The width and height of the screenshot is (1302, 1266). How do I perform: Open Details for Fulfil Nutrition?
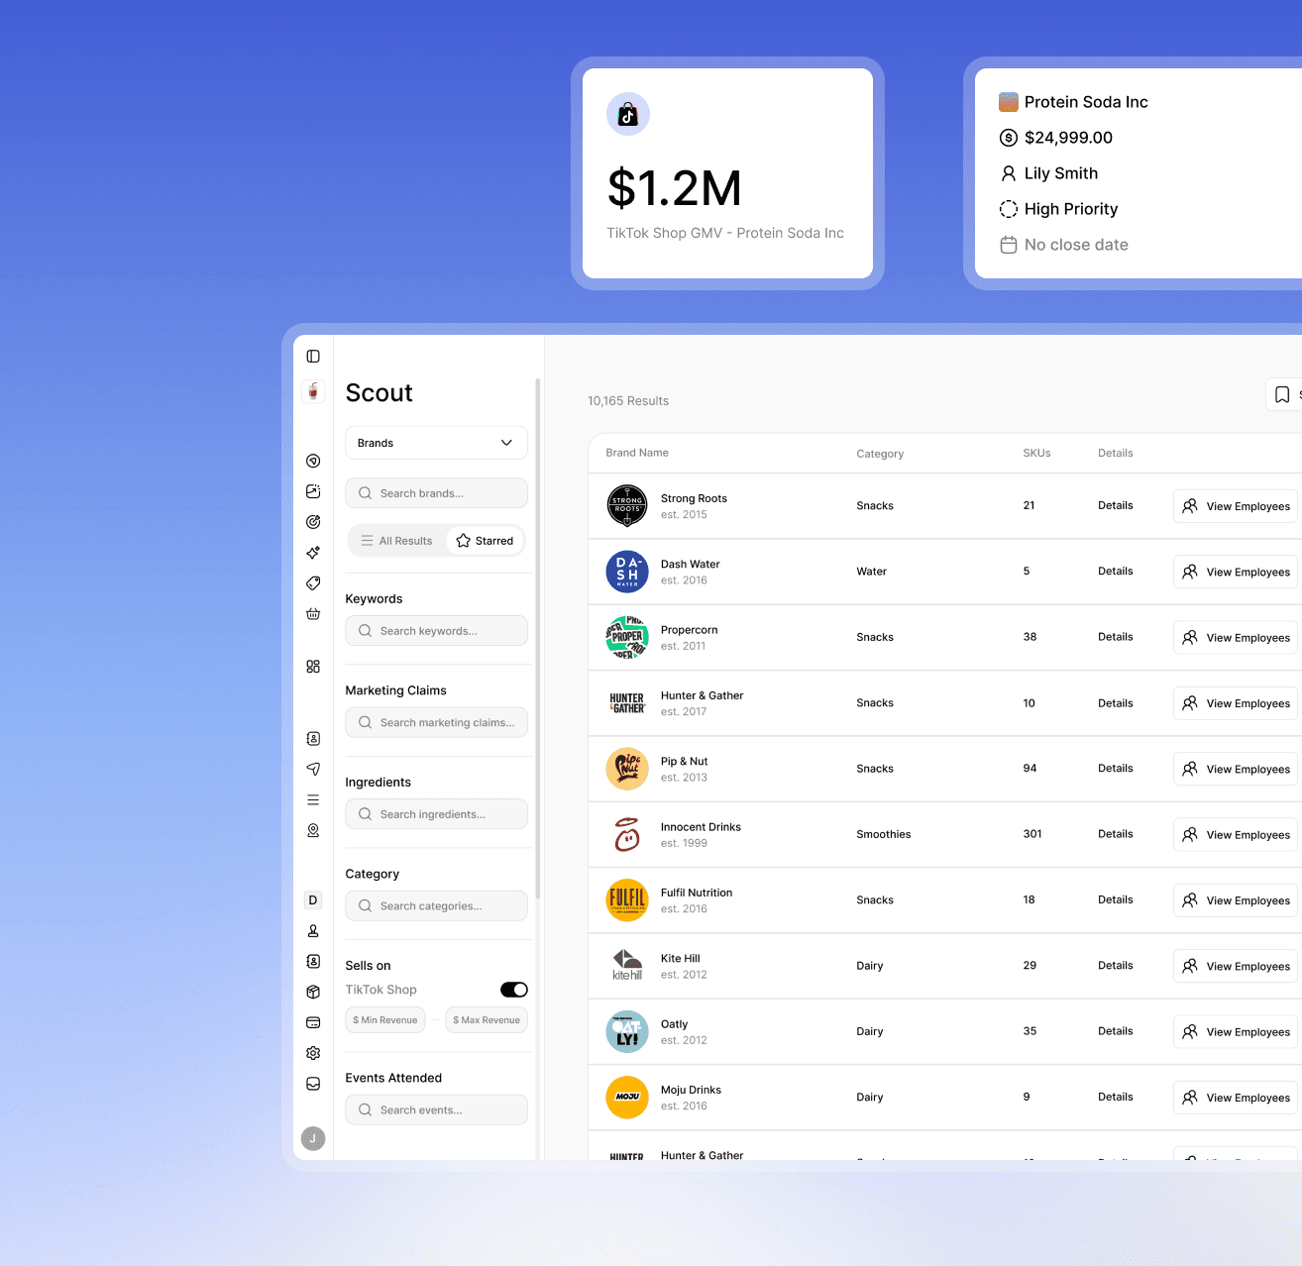[x=1115, y=900]
